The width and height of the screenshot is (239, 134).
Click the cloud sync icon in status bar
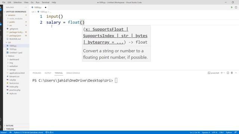(10, 133)
